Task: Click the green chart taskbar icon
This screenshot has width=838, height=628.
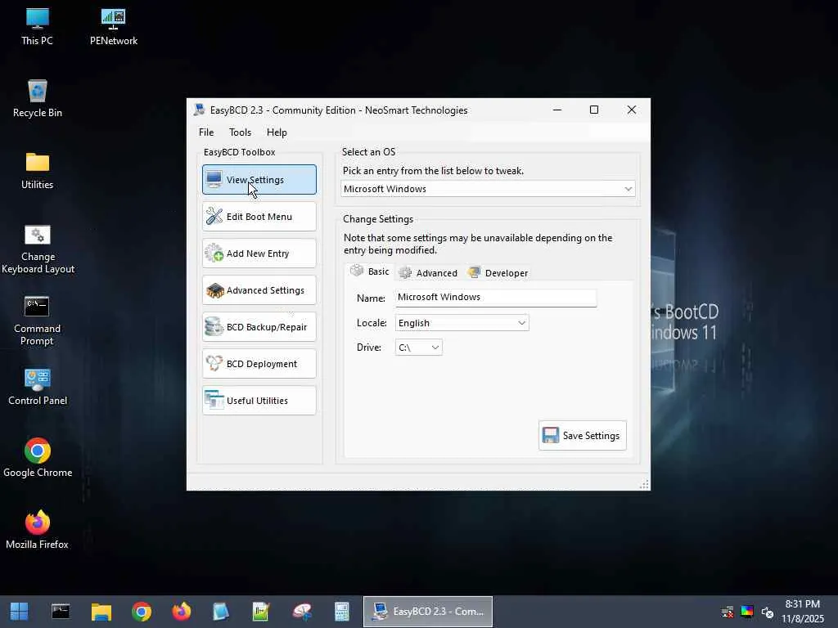Action: (x=261, y=612)
